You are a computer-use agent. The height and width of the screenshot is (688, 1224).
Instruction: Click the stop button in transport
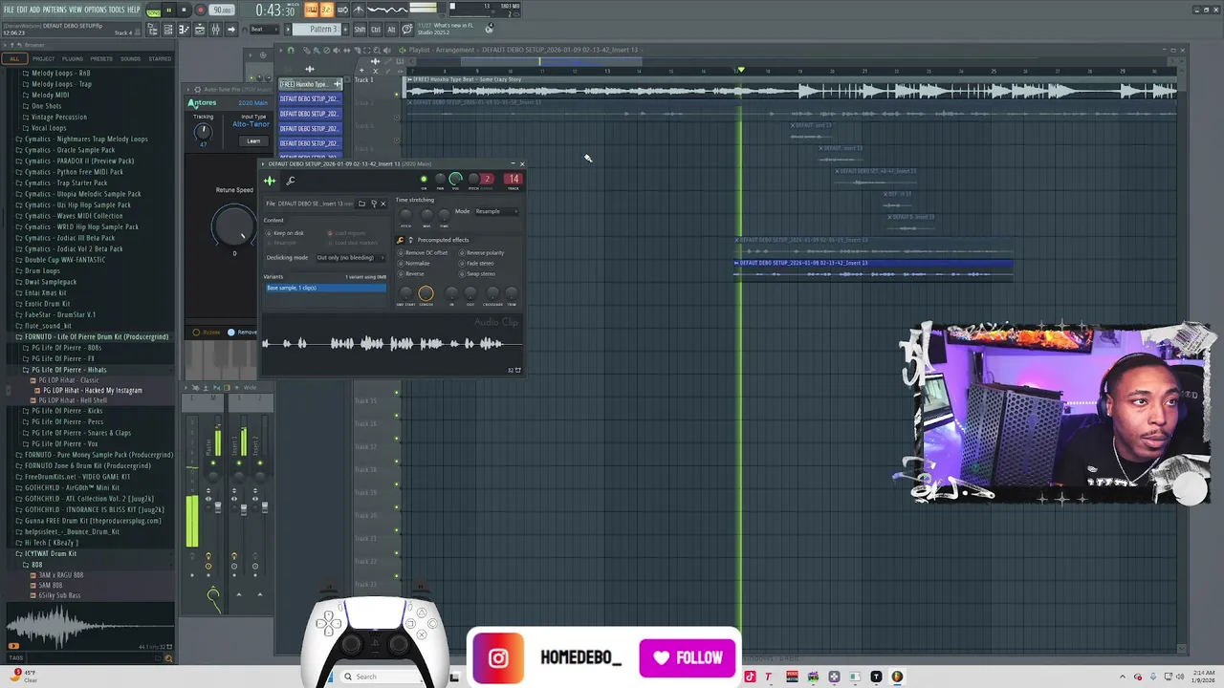click(x=184, y=10)
